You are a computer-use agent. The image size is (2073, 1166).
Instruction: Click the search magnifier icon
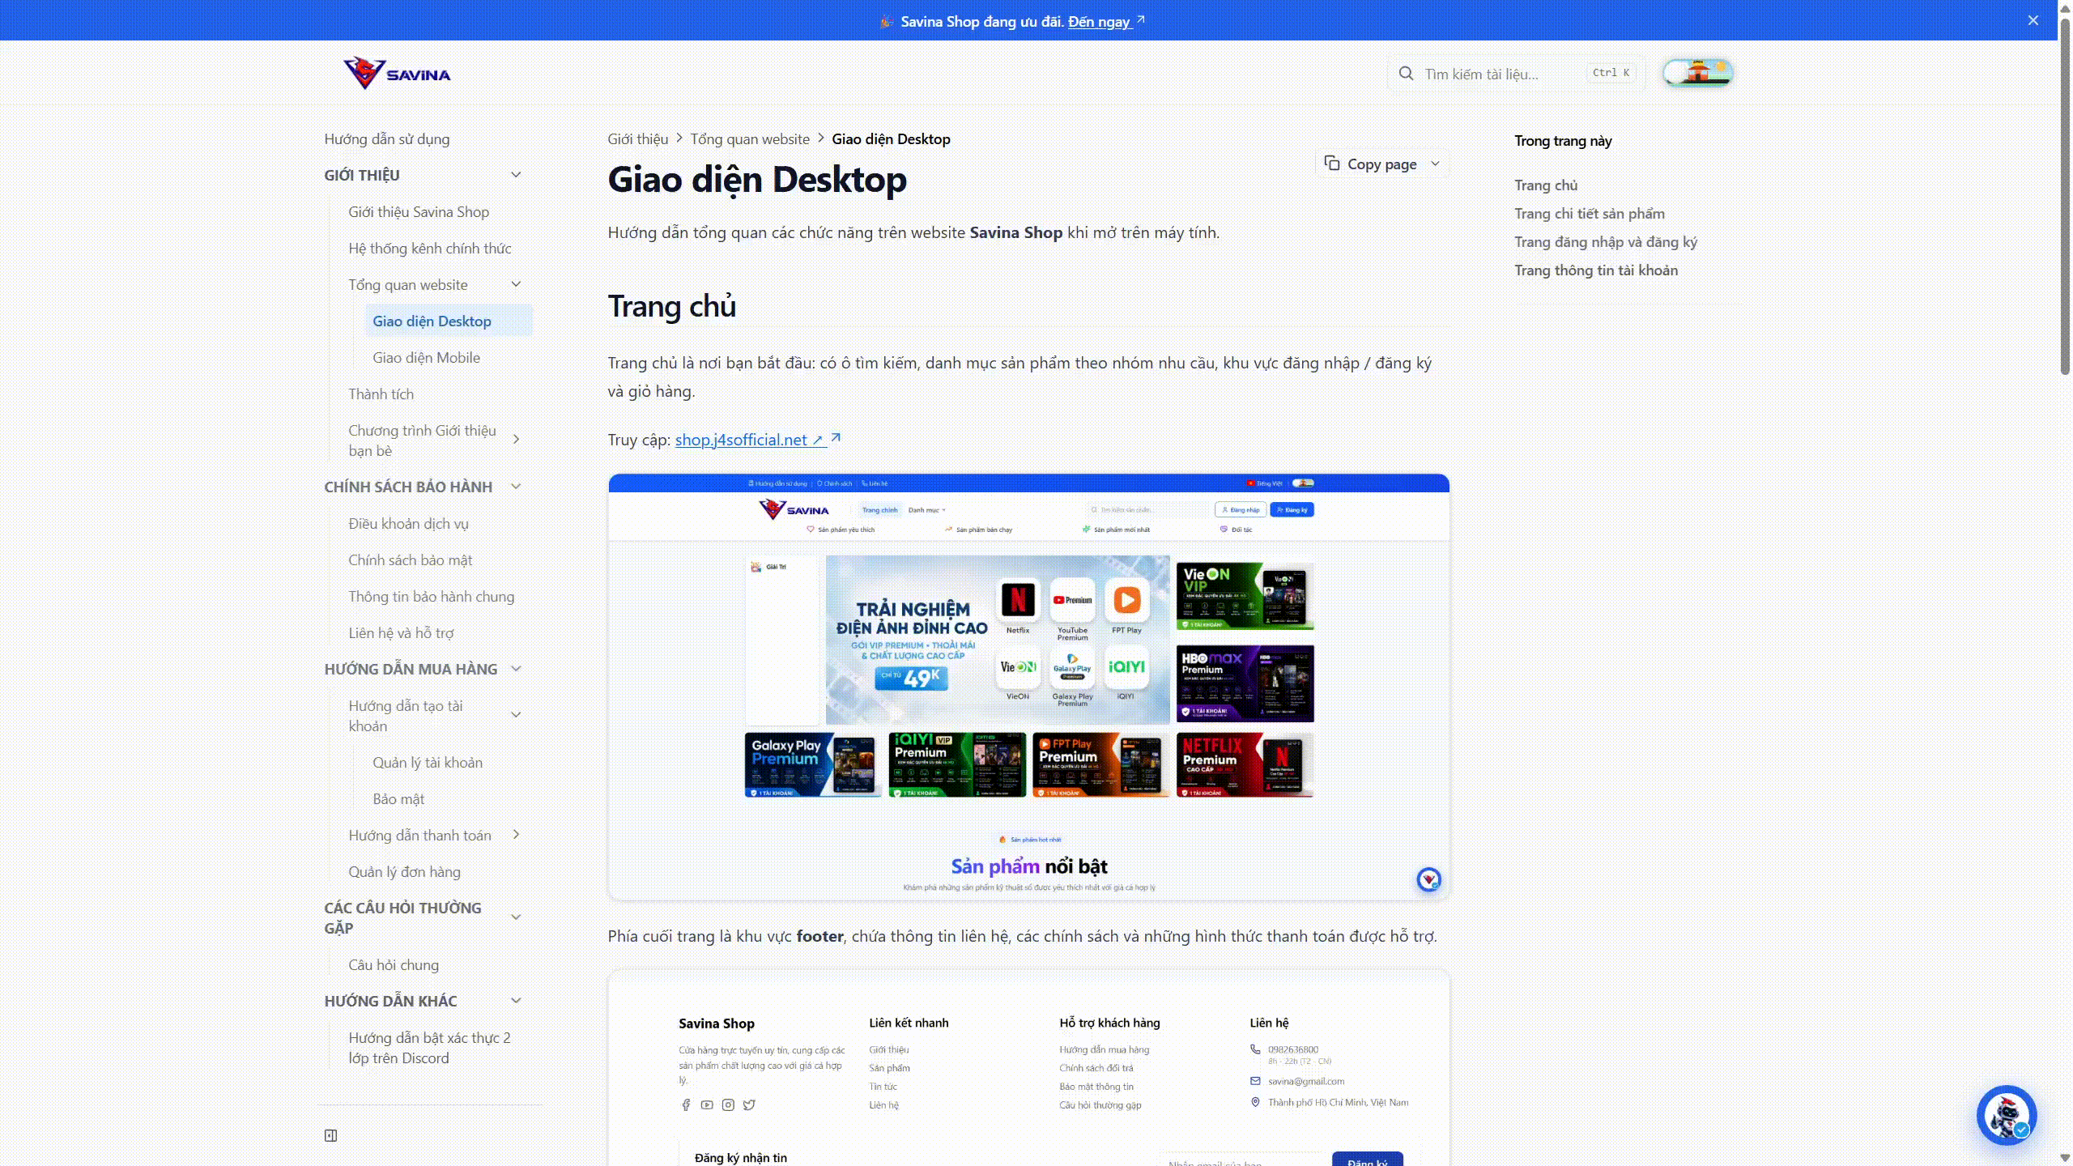pyautogui.click(x=1407, y=74)
